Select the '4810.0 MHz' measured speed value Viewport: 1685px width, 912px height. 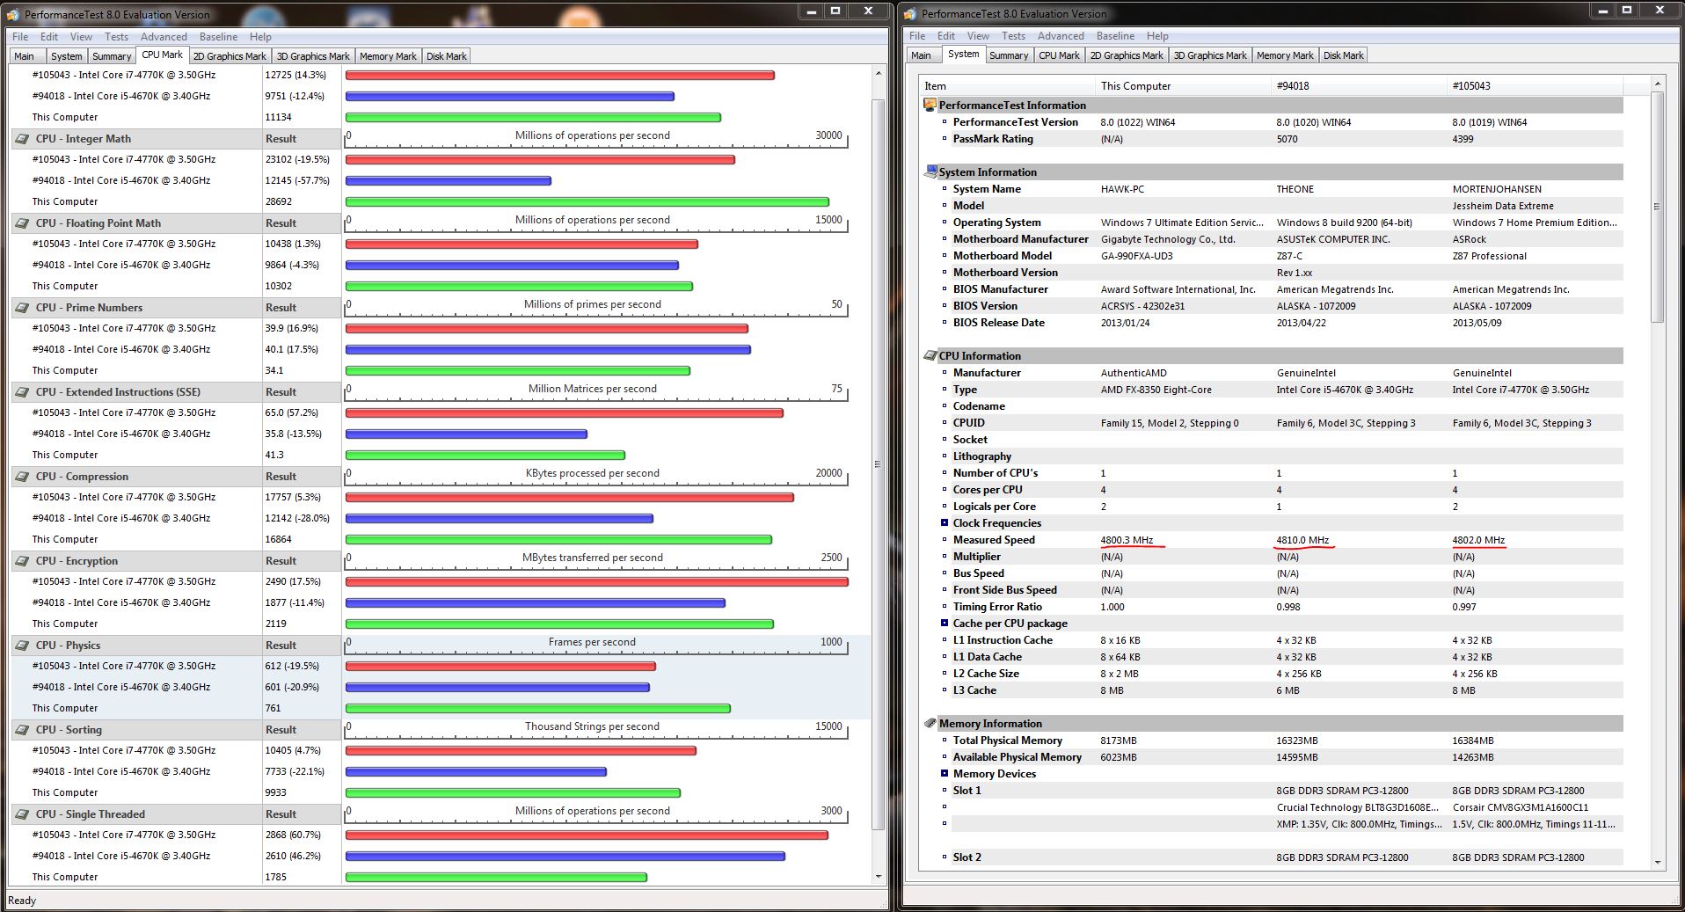click(1302, 540)
